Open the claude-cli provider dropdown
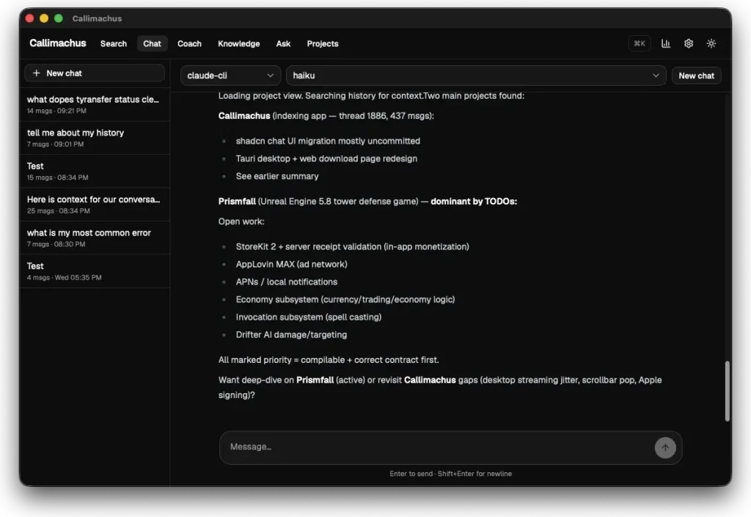 230,76
